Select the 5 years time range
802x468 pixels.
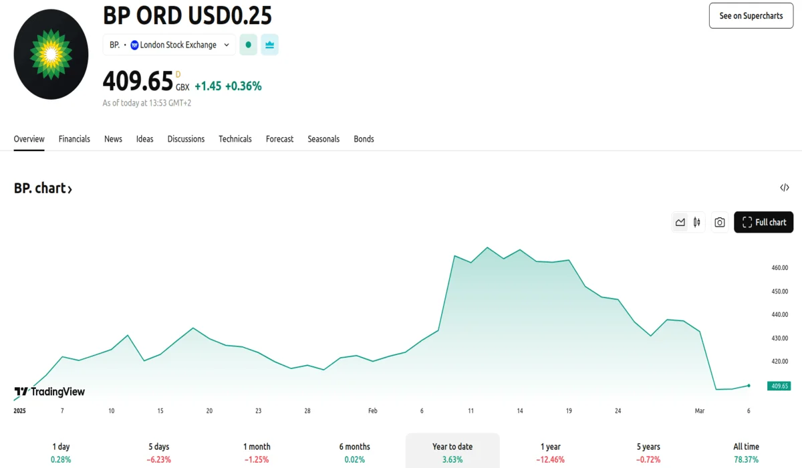click(648, 453)
